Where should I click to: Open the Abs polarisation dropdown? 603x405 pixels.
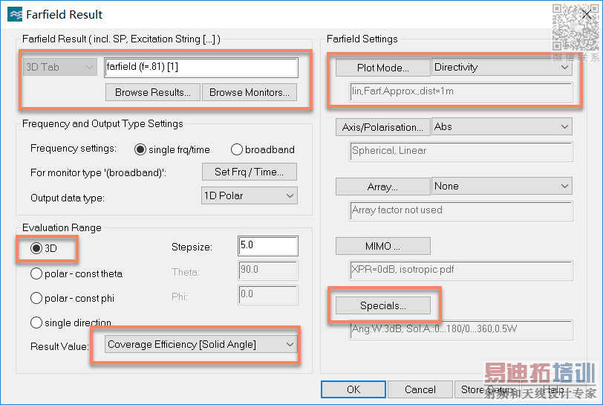click(502, 126)
